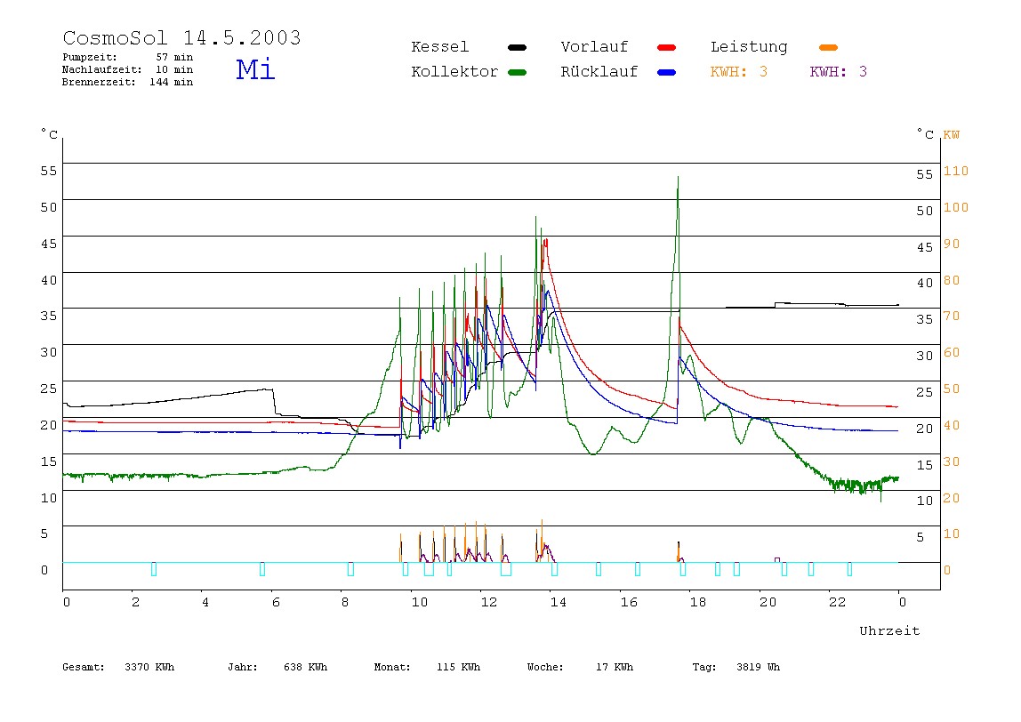
Task: Click the 'Monat: 115 KWh' value
Action: click(x=427, y=667)
